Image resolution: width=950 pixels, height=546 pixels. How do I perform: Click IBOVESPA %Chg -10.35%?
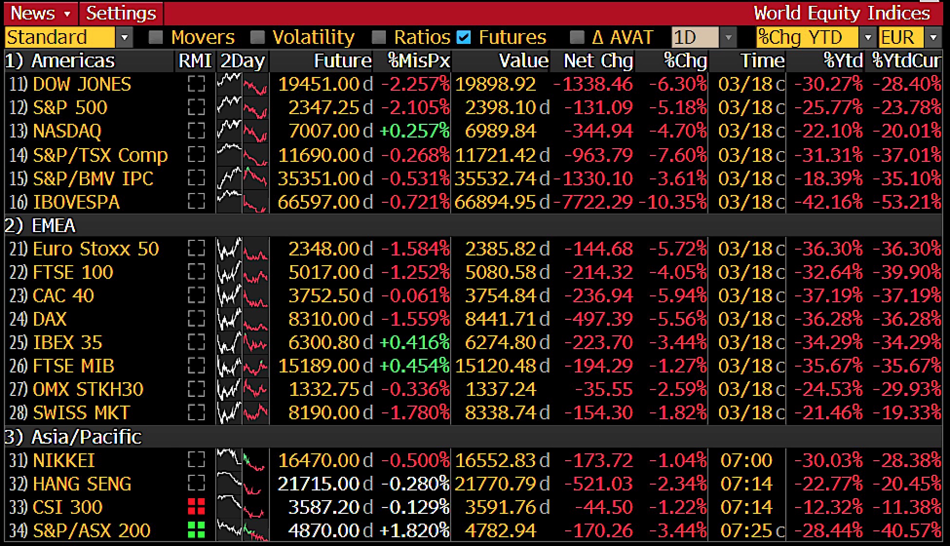tap(673, 202)
